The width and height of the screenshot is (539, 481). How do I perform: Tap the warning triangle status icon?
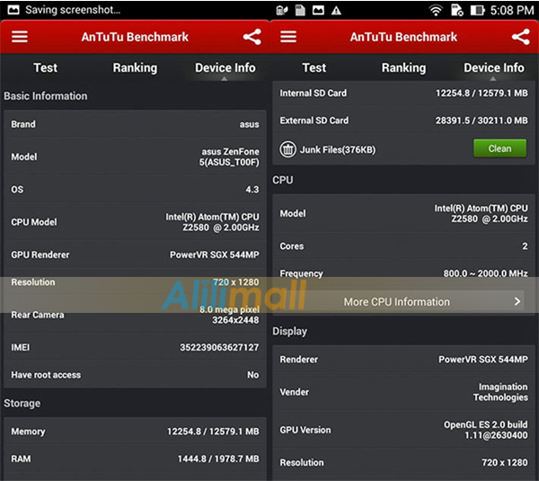[336, 11]
